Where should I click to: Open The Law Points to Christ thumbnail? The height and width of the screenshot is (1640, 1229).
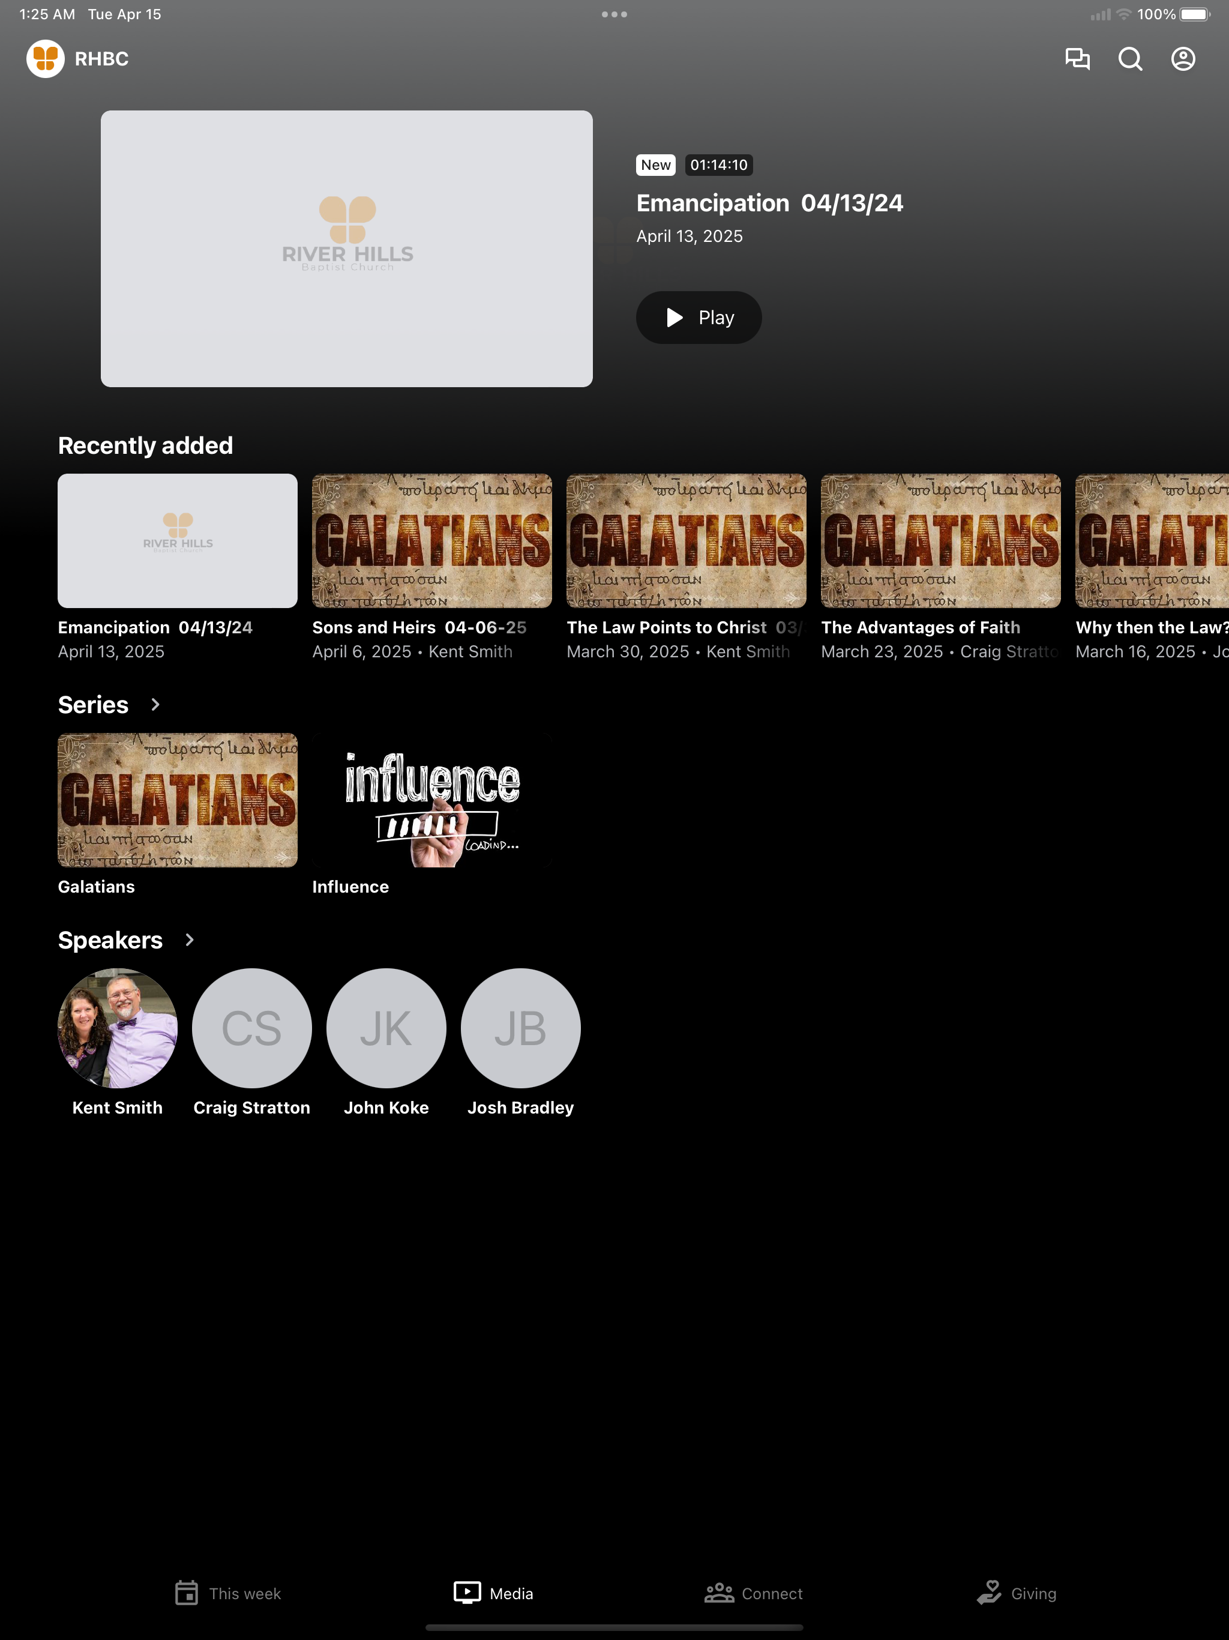[x=687, y=540]
